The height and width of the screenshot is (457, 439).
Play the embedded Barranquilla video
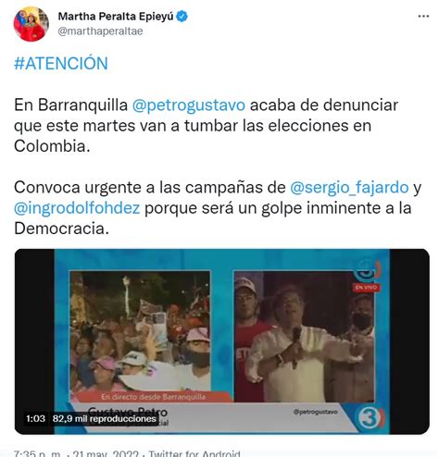point(222,341)
